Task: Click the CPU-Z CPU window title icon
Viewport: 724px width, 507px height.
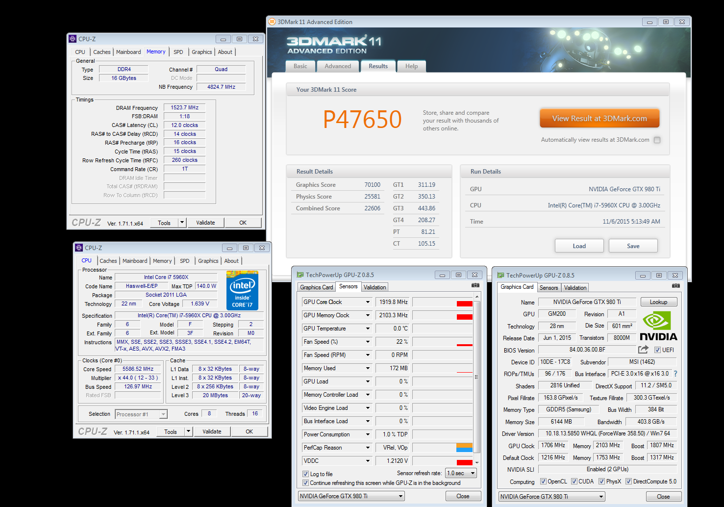Action: [x=79, y=248]
